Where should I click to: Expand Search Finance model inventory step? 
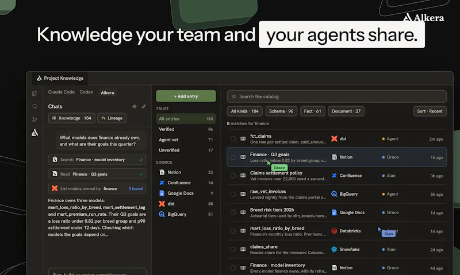(x=97, y=160)
